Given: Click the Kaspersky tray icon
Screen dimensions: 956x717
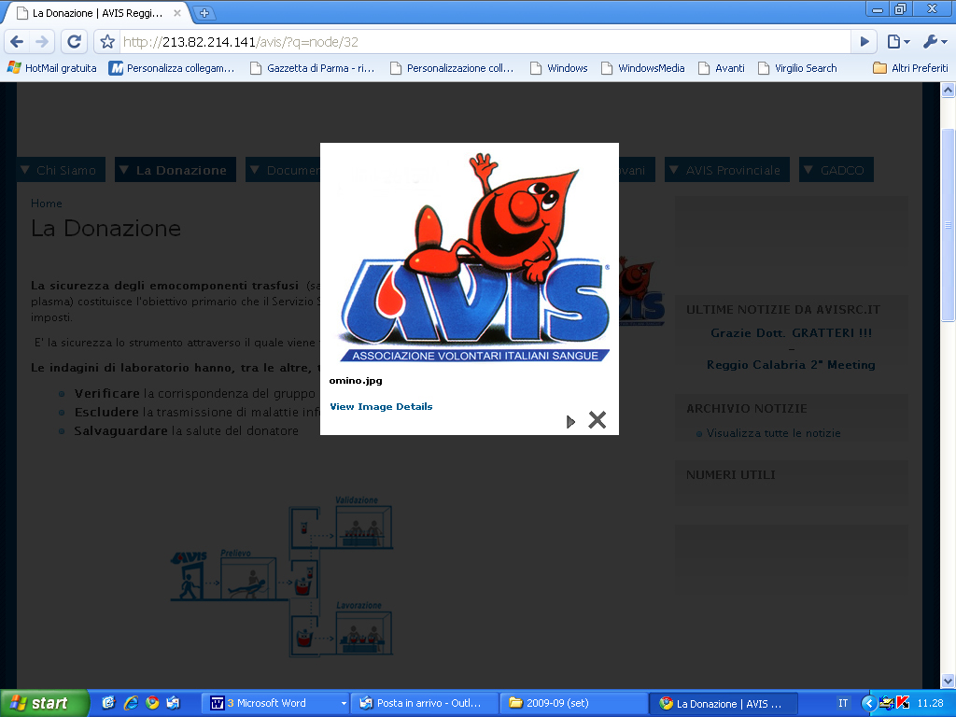Looking at the screenshot, I should (903, 703).
